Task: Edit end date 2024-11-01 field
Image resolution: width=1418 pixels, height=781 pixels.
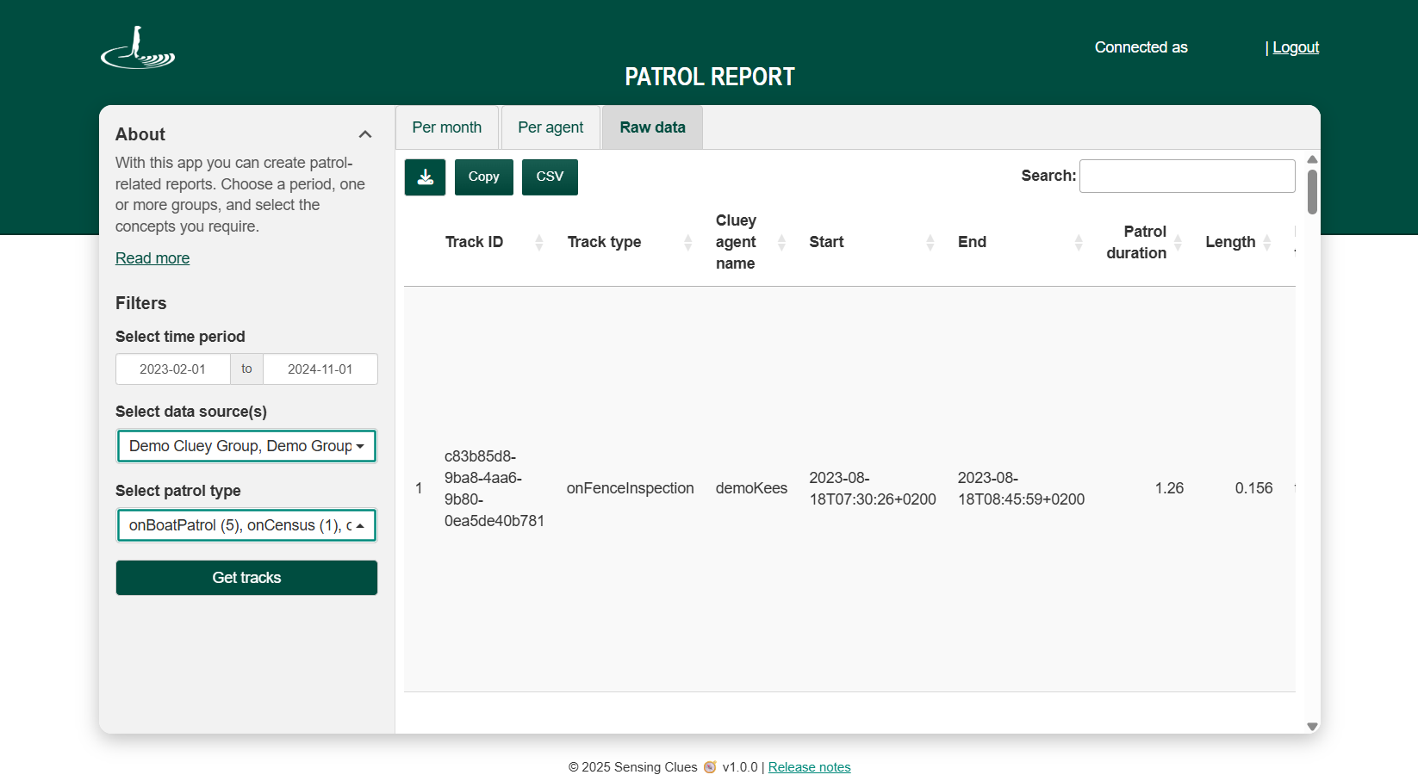Action: click(320, 369)
